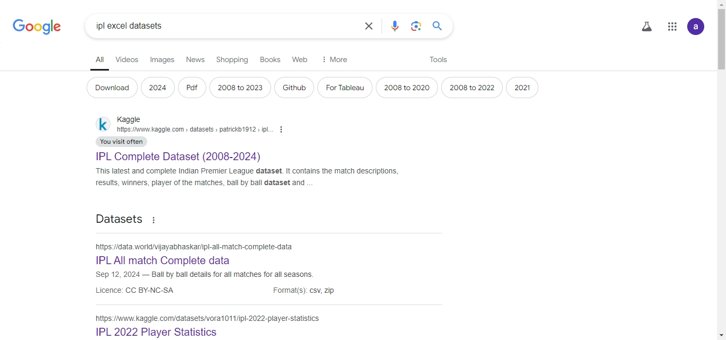Image resolution: width=726 pixels, height=340 pixels.
Task: Apply the 2008 to 2022 chip
Action: 472,88
